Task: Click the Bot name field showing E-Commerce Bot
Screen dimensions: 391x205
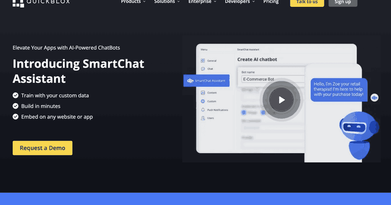Action: (x=273, y=79)
